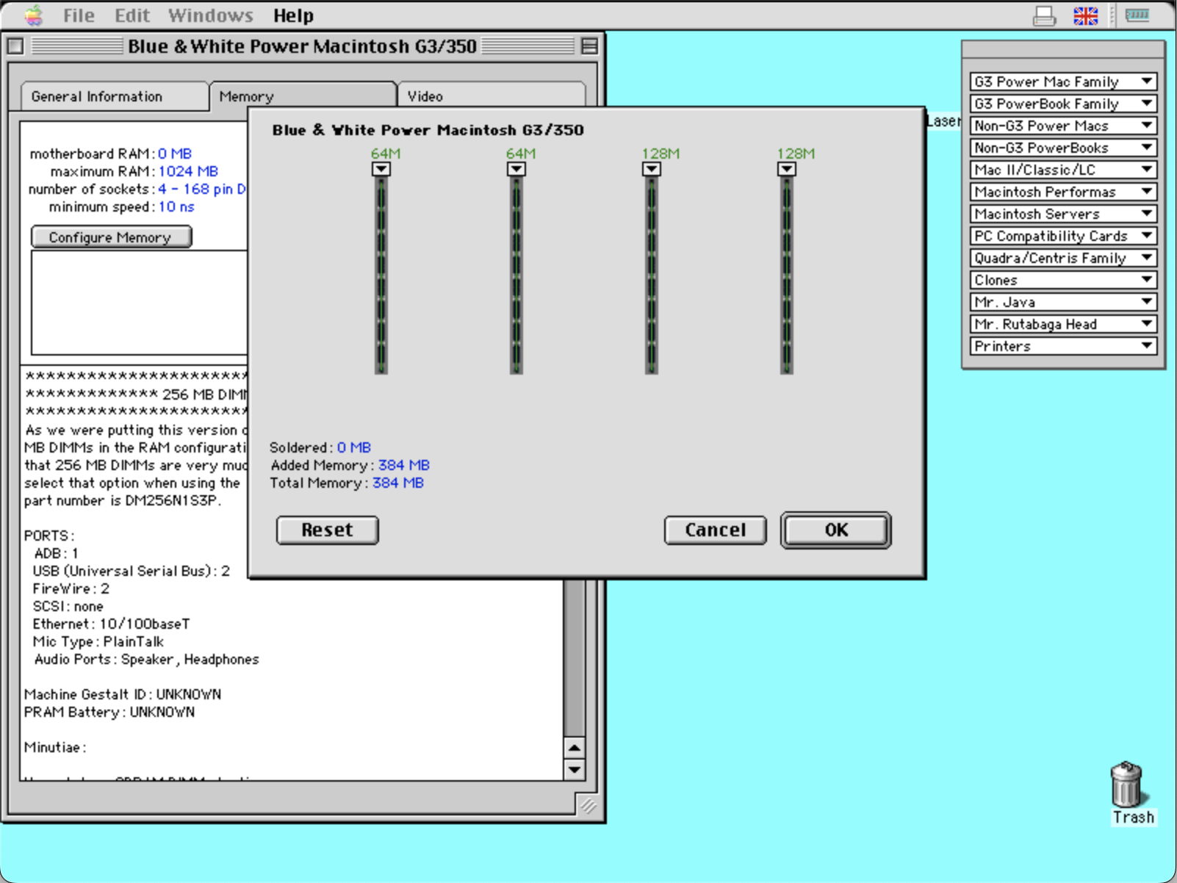Click the scroll up arrow in info pane

coord(574,748)
